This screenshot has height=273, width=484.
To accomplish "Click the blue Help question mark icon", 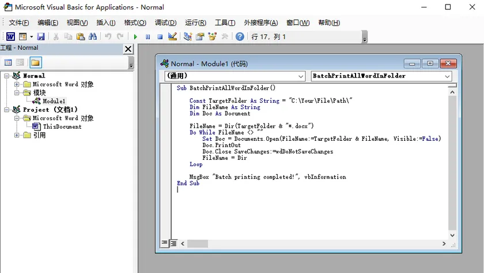I will coord(240,37).
